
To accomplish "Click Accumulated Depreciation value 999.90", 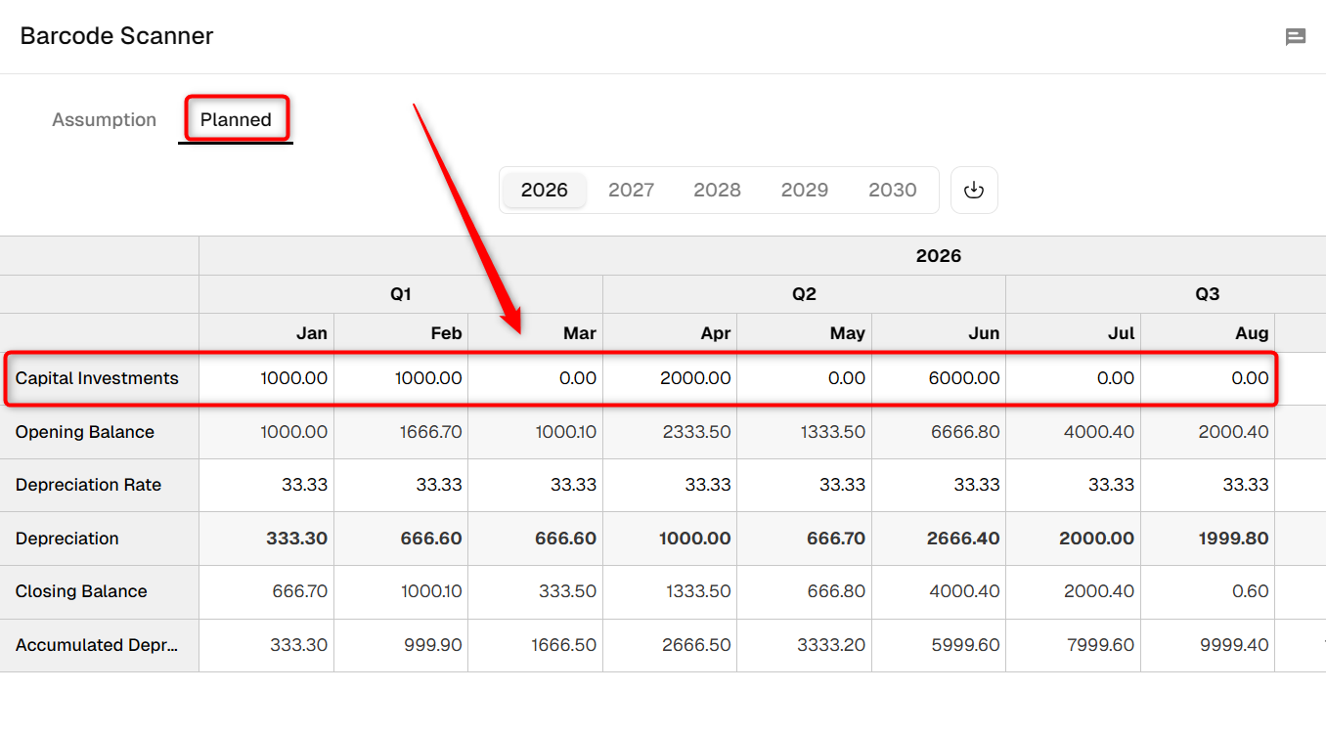I will coord(433,645).
